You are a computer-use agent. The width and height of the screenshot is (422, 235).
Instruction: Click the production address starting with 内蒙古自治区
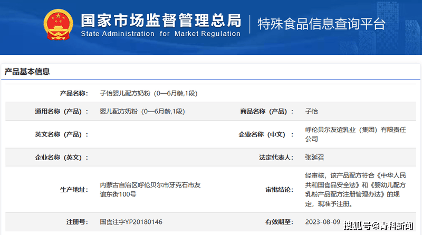click(x=150, y=190)
